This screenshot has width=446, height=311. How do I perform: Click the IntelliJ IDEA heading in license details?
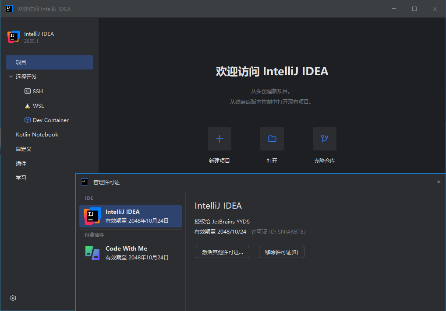(x=218, y=206)
